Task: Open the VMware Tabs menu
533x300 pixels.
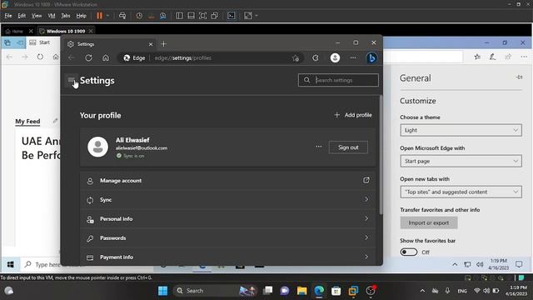Action: pyautogui.click(x=66, y=16)
